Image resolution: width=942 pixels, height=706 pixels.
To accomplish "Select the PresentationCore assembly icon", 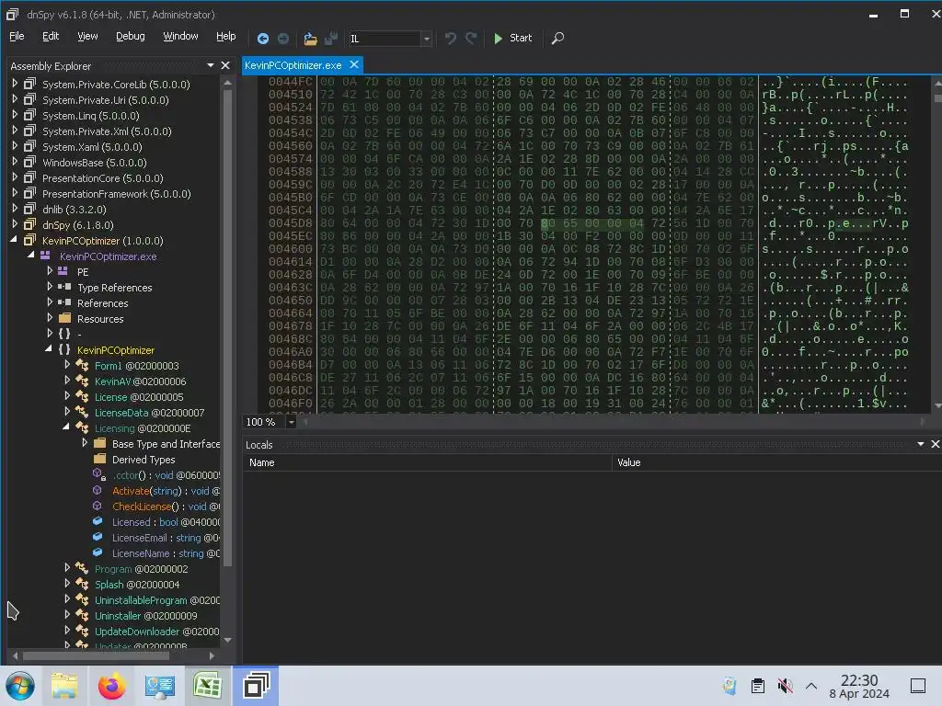I will (x=29, y=177).
